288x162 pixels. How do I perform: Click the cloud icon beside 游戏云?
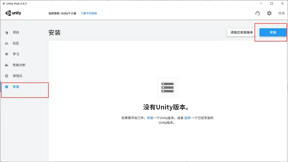[x=7, y=76]
